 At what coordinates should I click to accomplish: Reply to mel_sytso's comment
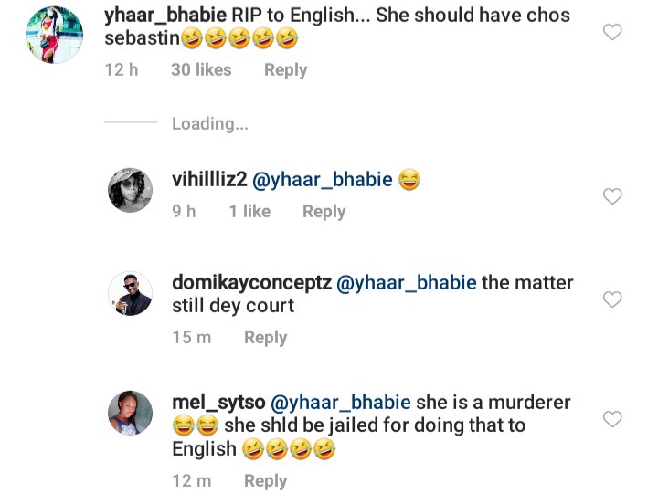click(x=266, y=481)
